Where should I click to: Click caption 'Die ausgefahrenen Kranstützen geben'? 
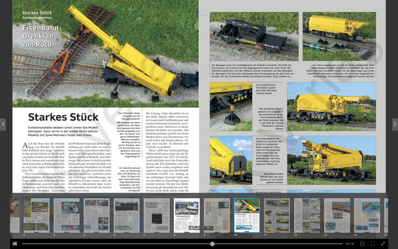point(267,89)
